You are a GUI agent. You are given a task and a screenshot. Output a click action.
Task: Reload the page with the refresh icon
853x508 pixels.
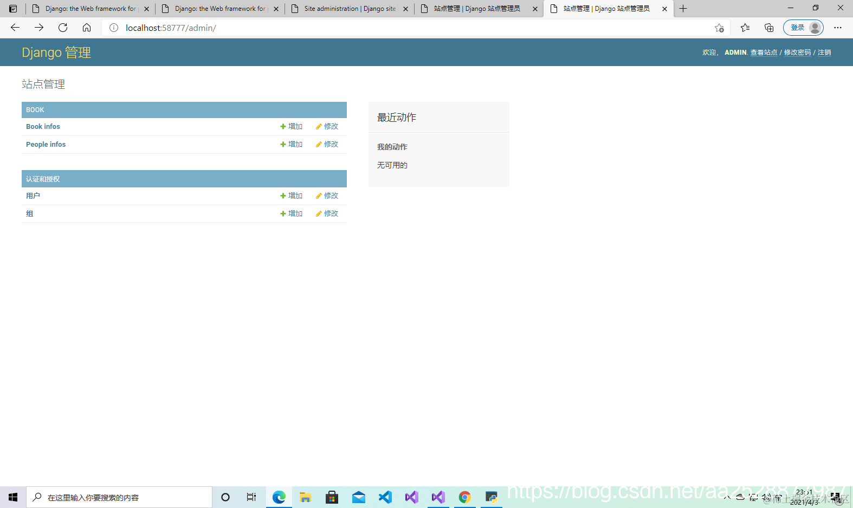coord(63,28)
